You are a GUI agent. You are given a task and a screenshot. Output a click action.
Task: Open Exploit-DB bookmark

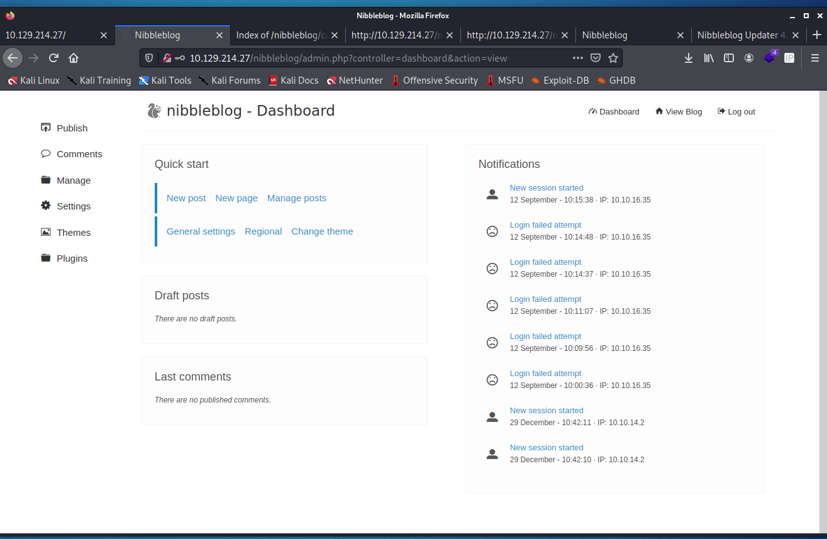(x=560, y=81)
